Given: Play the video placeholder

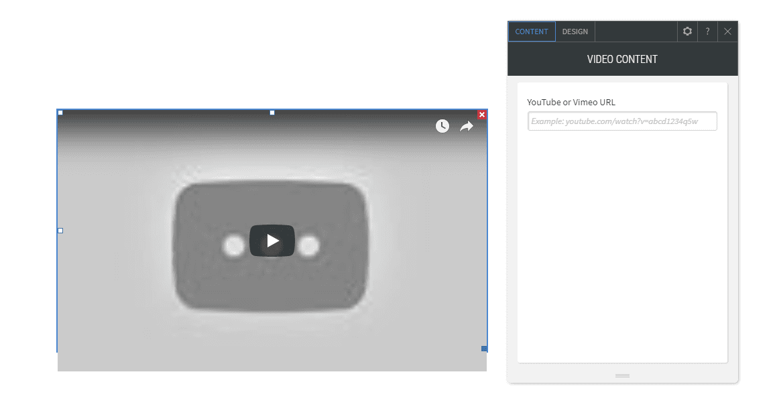Looking at the screenshot, I should [x=272, y=241].
